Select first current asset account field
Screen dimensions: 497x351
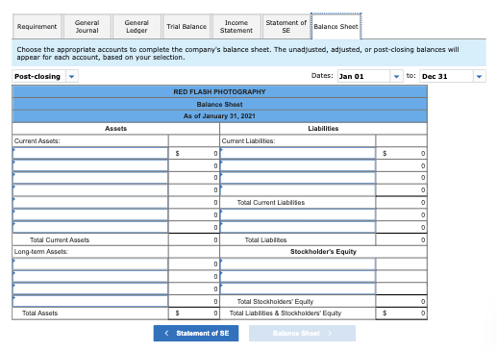click(x=90, y=153)
